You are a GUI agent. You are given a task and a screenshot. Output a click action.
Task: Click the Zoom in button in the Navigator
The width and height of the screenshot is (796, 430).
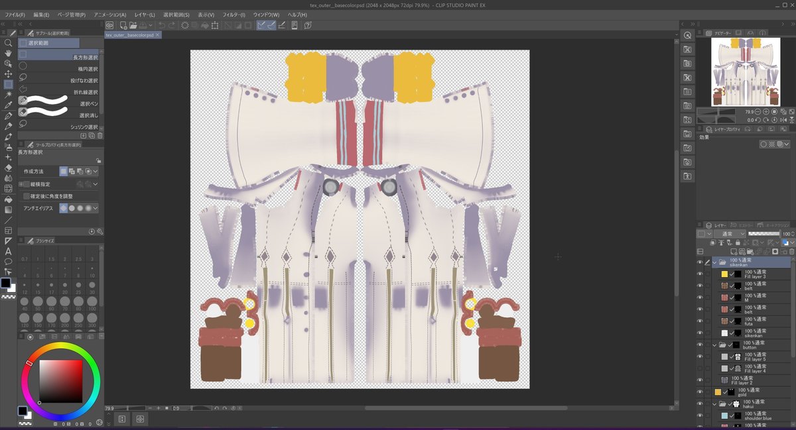(767, 112)
